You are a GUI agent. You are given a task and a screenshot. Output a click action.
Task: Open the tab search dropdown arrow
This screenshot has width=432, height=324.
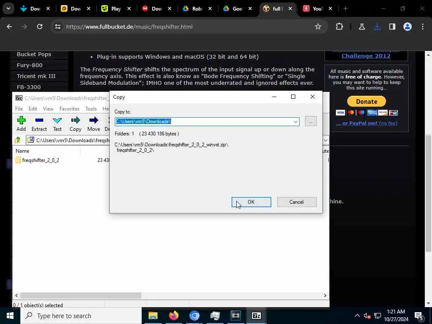click(x=8, y=8)
